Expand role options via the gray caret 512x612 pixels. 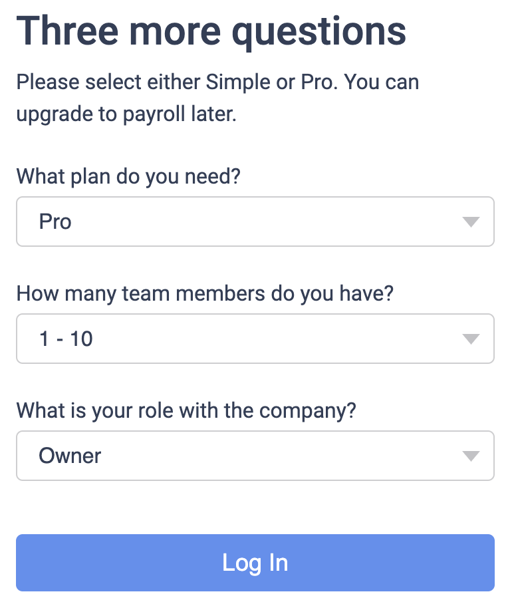[x=471, y=456]
